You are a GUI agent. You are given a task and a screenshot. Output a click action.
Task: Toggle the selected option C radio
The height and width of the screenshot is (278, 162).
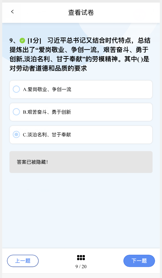(x=16, y=135)
